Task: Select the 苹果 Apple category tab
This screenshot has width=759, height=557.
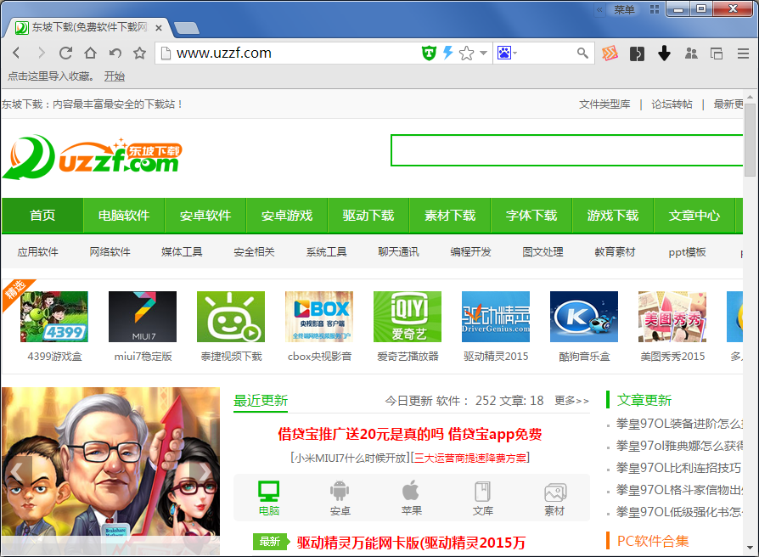Action: pyautogui.click(x=412, y=498)
